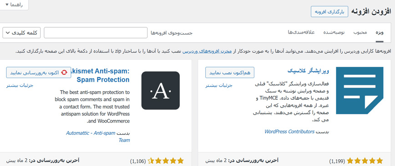Image resolution: width=395 pixels, height=166 pixels.
Task: Click Akismet's five-star rating stars
Action: 166,161
